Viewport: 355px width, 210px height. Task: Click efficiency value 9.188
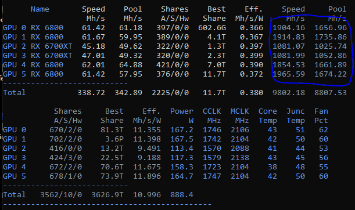[x=149, y=158]
